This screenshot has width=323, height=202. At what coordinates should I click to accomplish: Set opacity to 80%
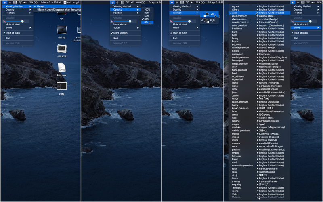147,13
